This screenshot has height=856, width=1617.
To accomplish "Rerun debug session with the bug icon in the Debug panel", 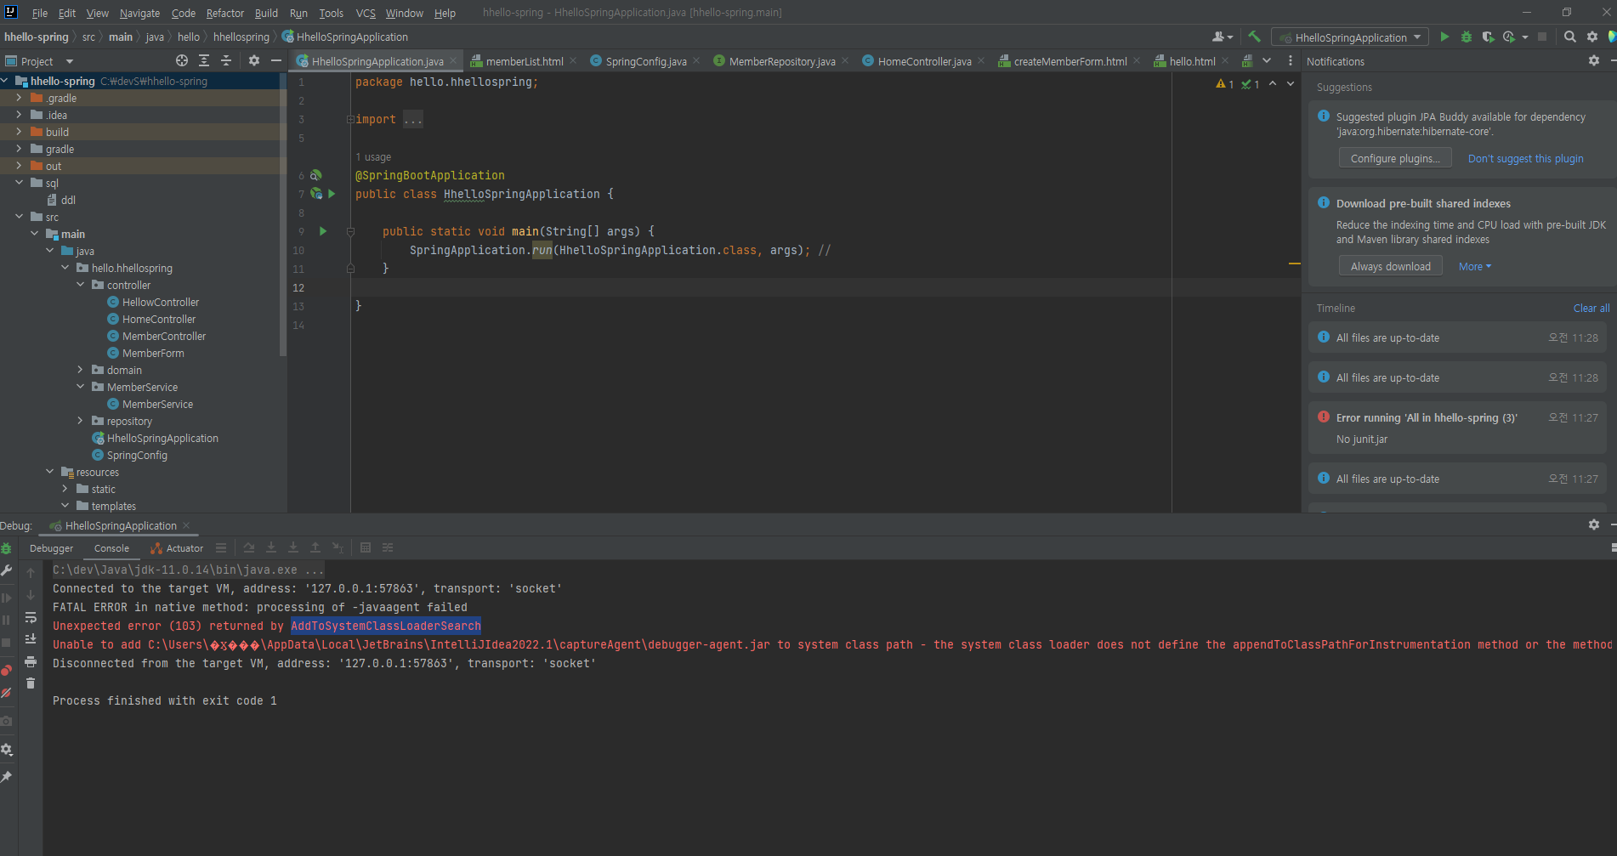I will click(7, 548).
